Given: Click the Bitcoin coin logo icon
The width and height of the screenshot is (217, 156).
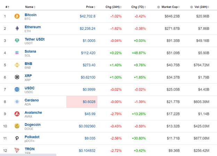Looking at the screenshot, I should (17, 16).
